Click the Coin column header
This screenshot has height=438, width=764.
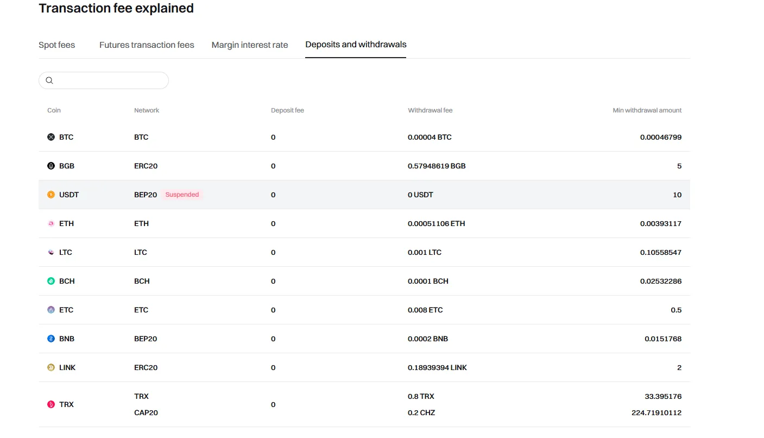(54, 110)
